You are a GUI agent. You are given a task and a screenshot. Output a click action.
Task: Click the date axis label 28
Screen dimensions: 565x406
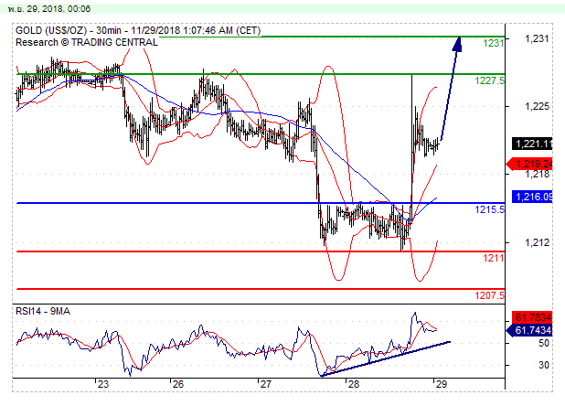coord(354,384)
